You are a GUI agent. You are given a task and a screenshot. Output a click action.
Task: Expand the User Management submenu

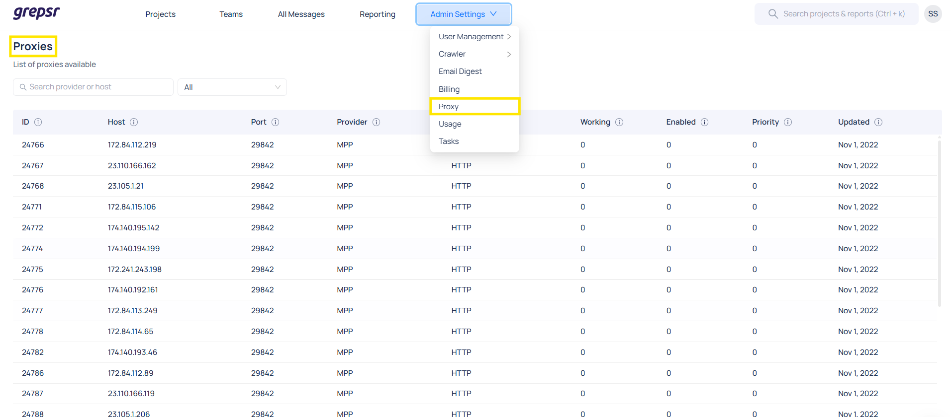pos(475,37)
